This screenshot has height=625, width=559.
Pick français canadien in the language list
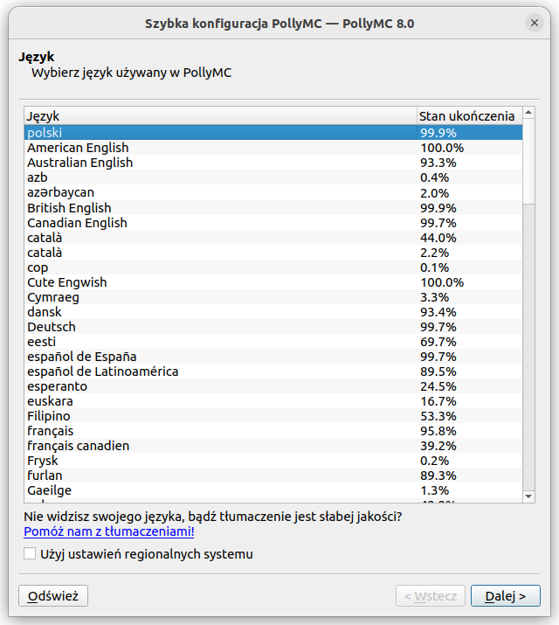coord(79,446)
